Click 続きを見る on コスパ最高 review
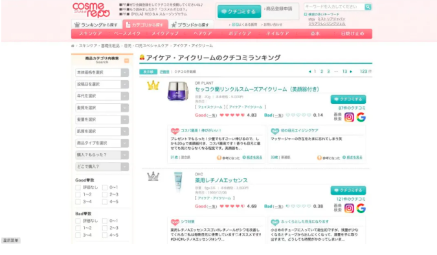Screen dimensions: 437x255 (x=252, y=158)
